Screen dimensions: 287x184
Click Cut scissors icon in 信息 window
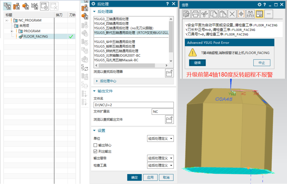pyautogui.click(x=204, y=14)
